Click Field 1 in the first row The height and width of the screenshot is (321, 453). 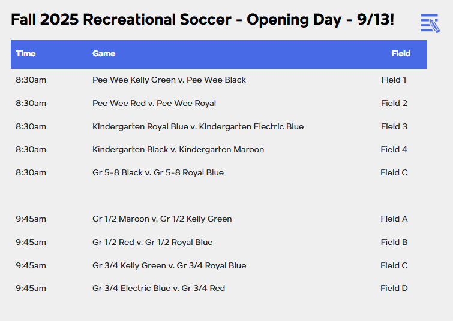(x=394, y=80)
